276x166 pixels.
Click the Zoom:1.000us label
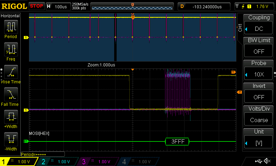tap(101, 65)
